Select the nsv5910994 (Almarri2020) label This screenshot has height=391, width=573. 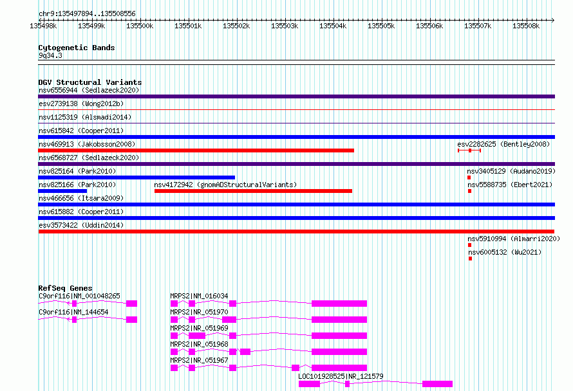pyautogui.click(x=514, y=239)
